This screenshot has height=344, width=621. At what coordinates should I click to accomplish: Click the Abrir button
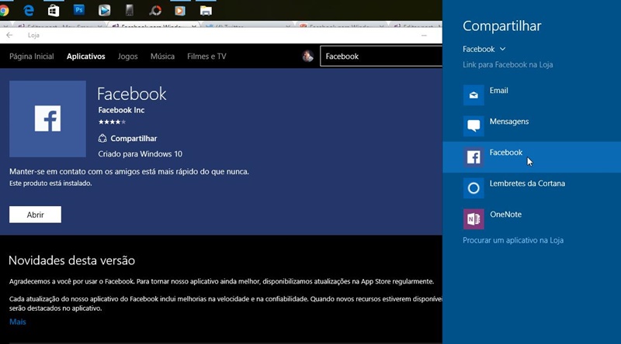[35, 215]
